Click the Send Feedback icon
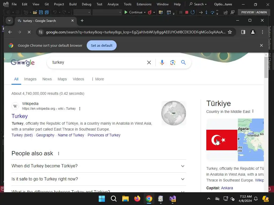274x205 pixels. coord(233,12)
